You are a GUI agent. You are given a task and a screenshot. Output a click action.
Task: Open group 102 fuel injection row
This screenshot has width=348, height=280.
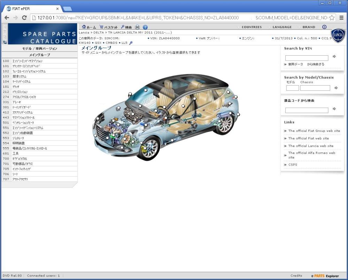(39, 71)
